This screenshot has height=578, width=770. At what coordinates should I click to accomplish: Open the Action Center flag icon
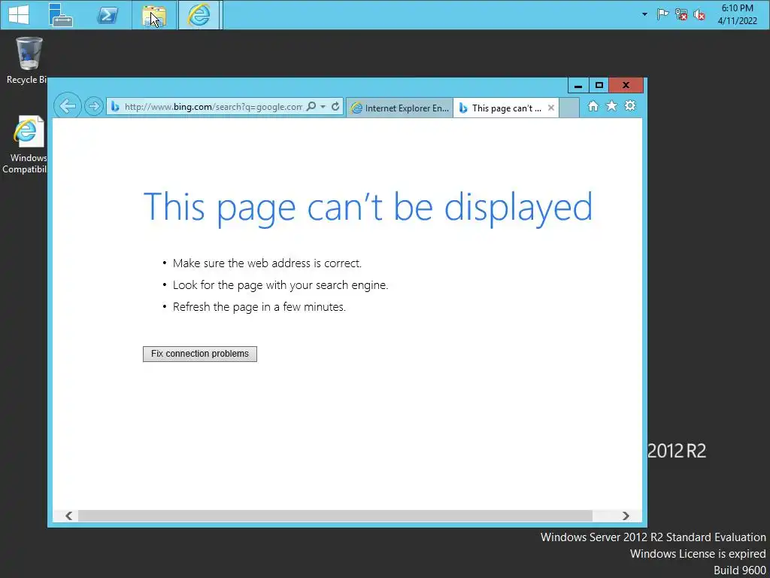(x=662, y=14)
